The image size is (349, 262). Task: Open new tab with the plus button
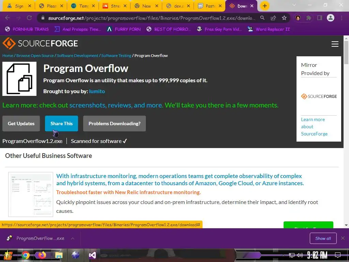[x=264, y=6]
